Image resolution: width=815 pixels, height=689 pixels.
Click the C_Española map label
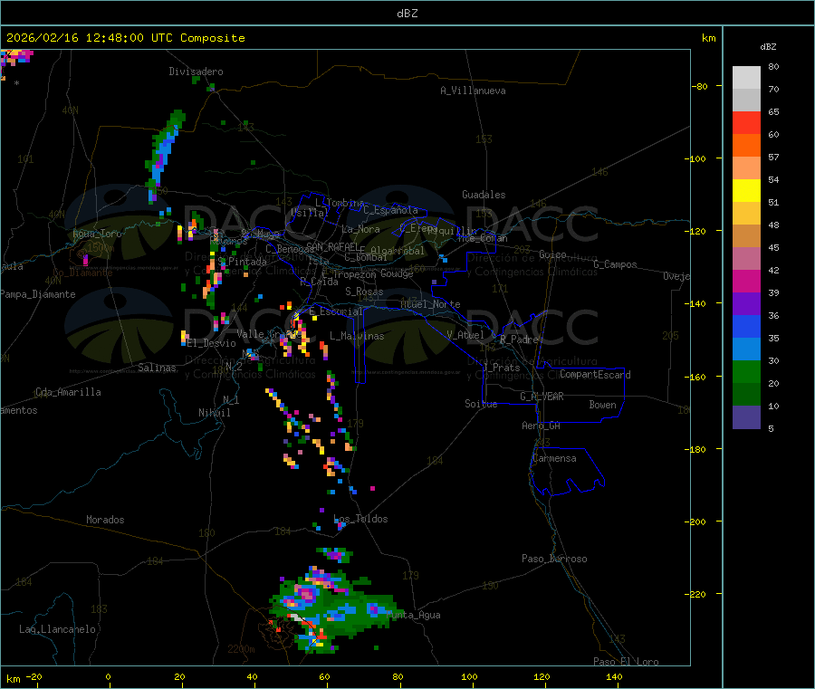pos(391,210)
